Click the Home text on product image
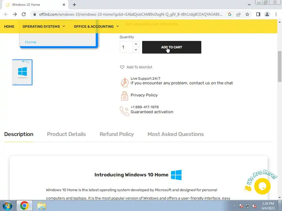Image resolution: width=282 pixels, height=211 pixels. pos(31,42)
